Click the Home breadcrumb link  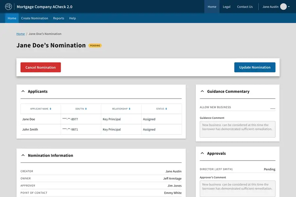click(21, 34)
